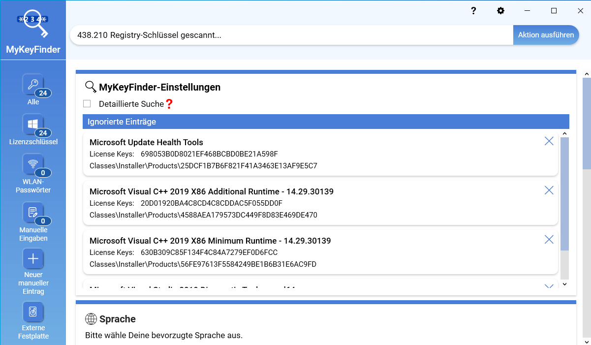Add a Neuer manueller Eintrag
This screenshot has height=345, width=591.
pyautogui.click(x=33, y=259)
